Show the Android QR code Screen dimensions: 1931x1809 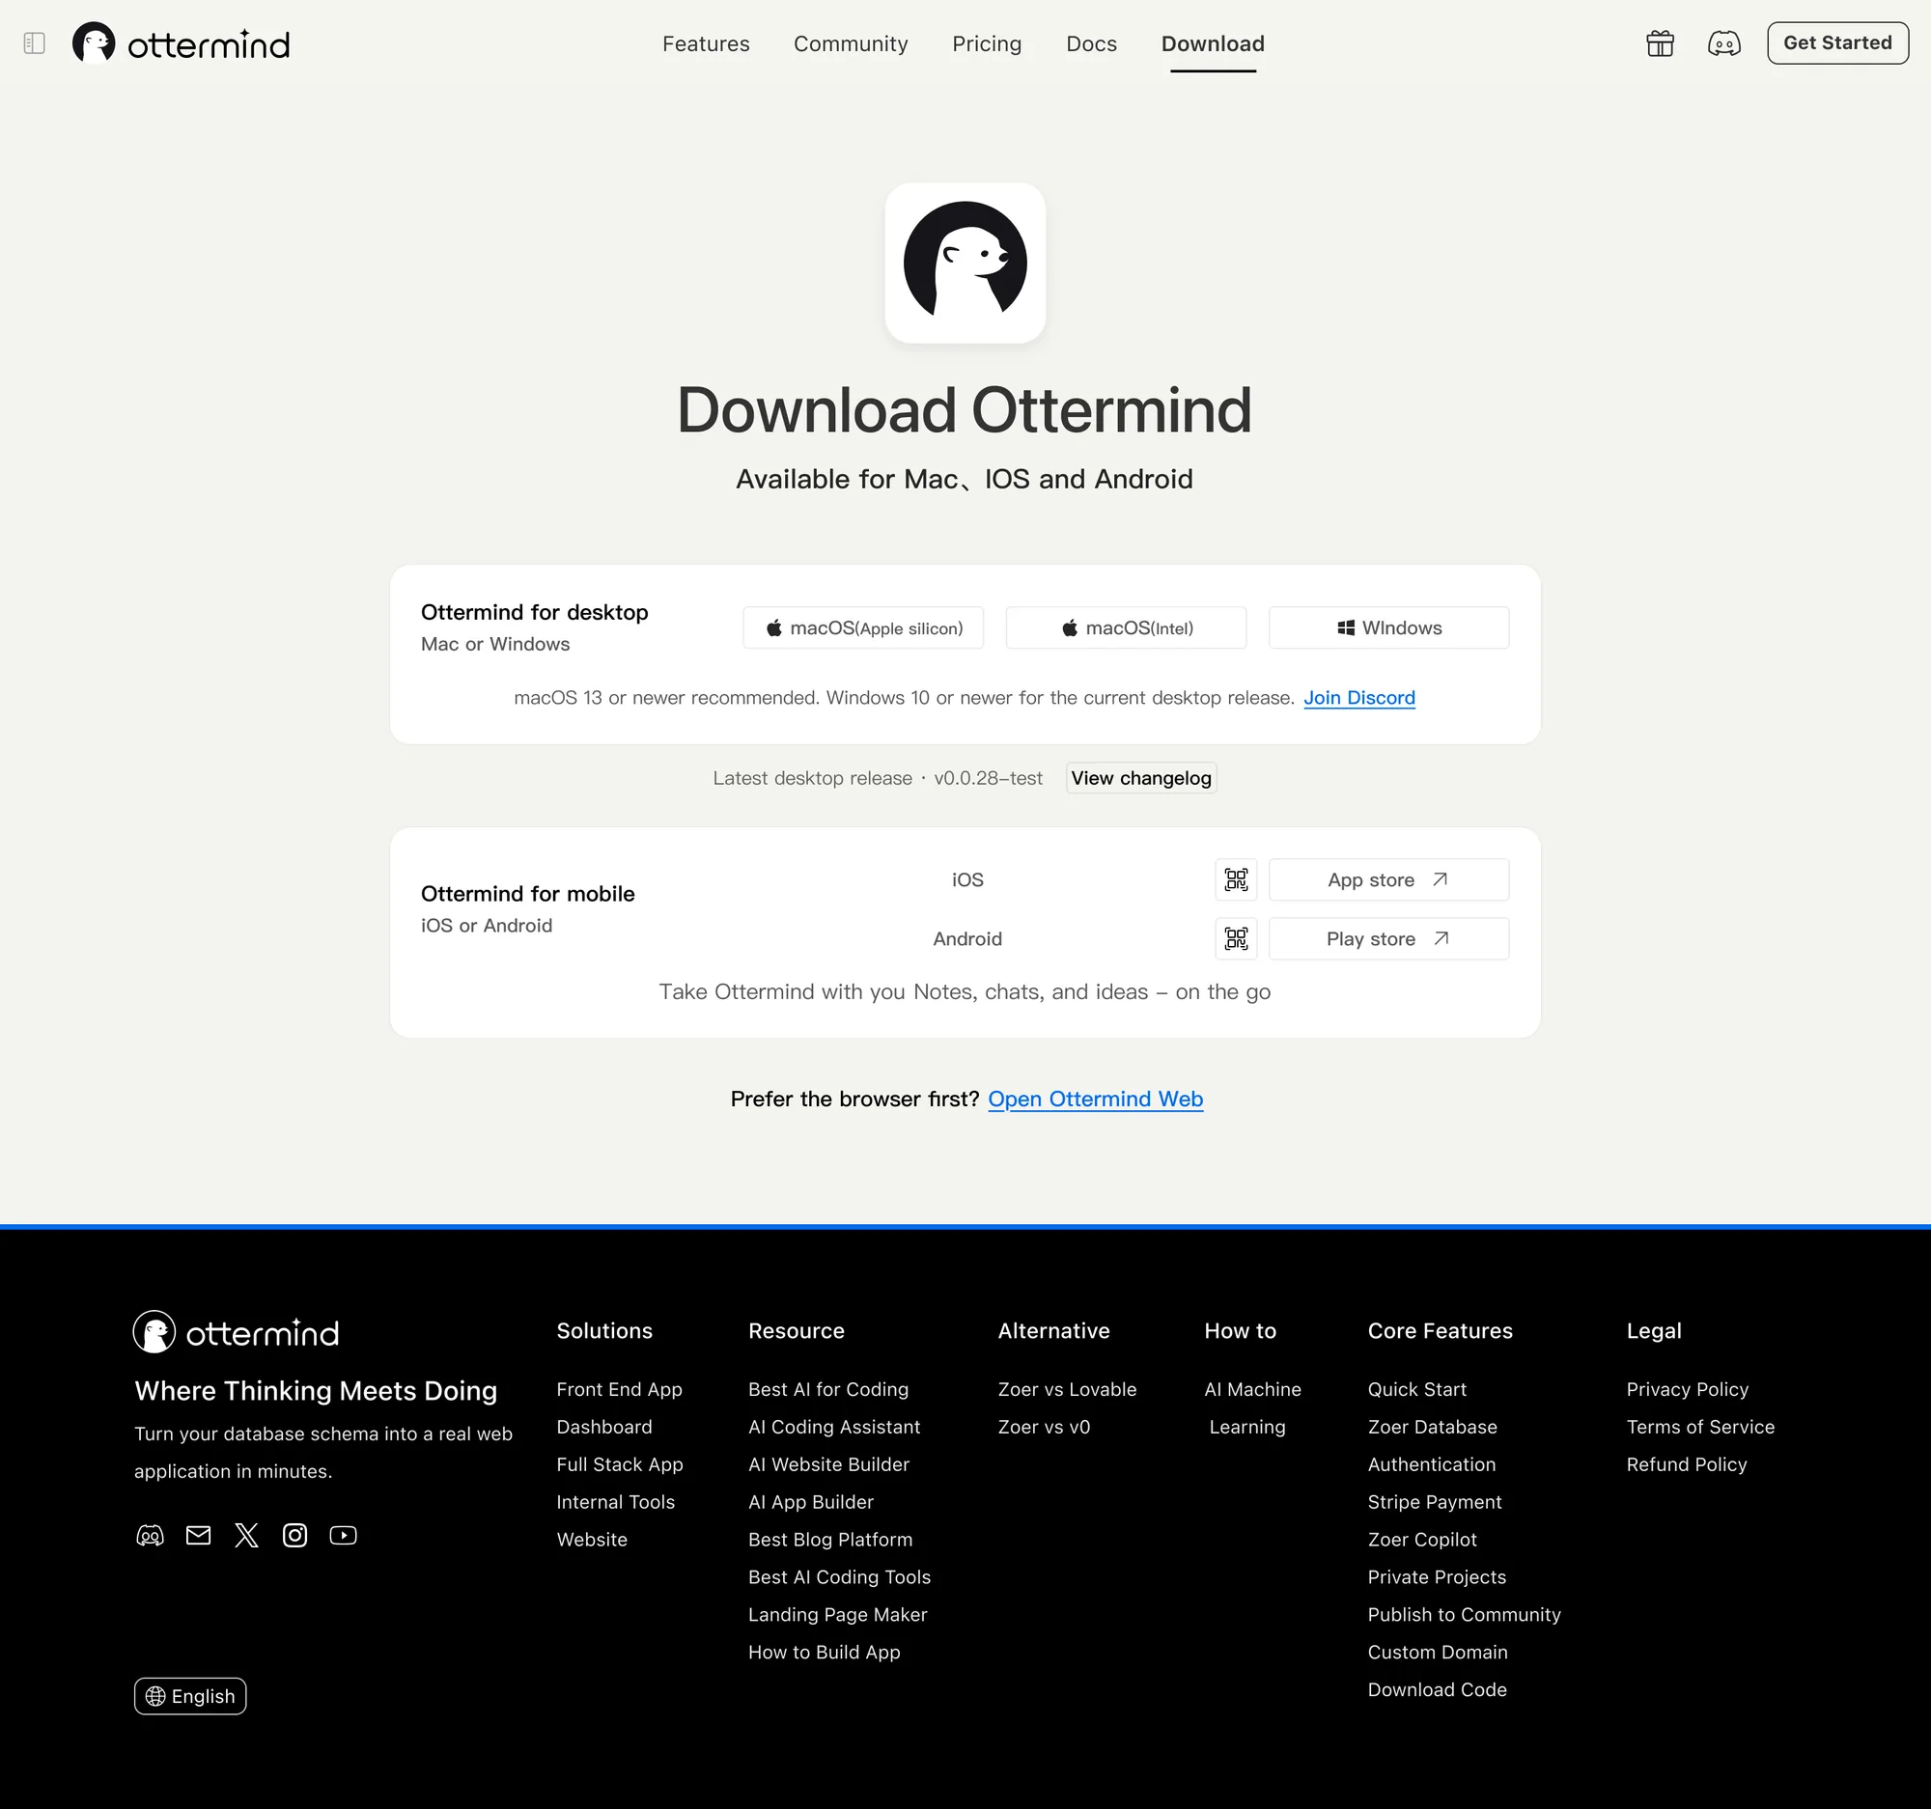pos(1236,939)
